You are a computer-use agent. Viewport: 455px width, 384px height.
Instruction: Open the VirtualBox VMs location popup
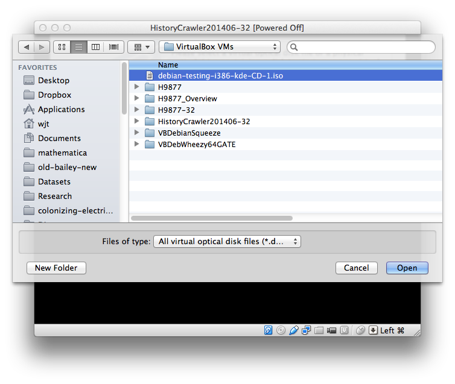tap(220, 47)
